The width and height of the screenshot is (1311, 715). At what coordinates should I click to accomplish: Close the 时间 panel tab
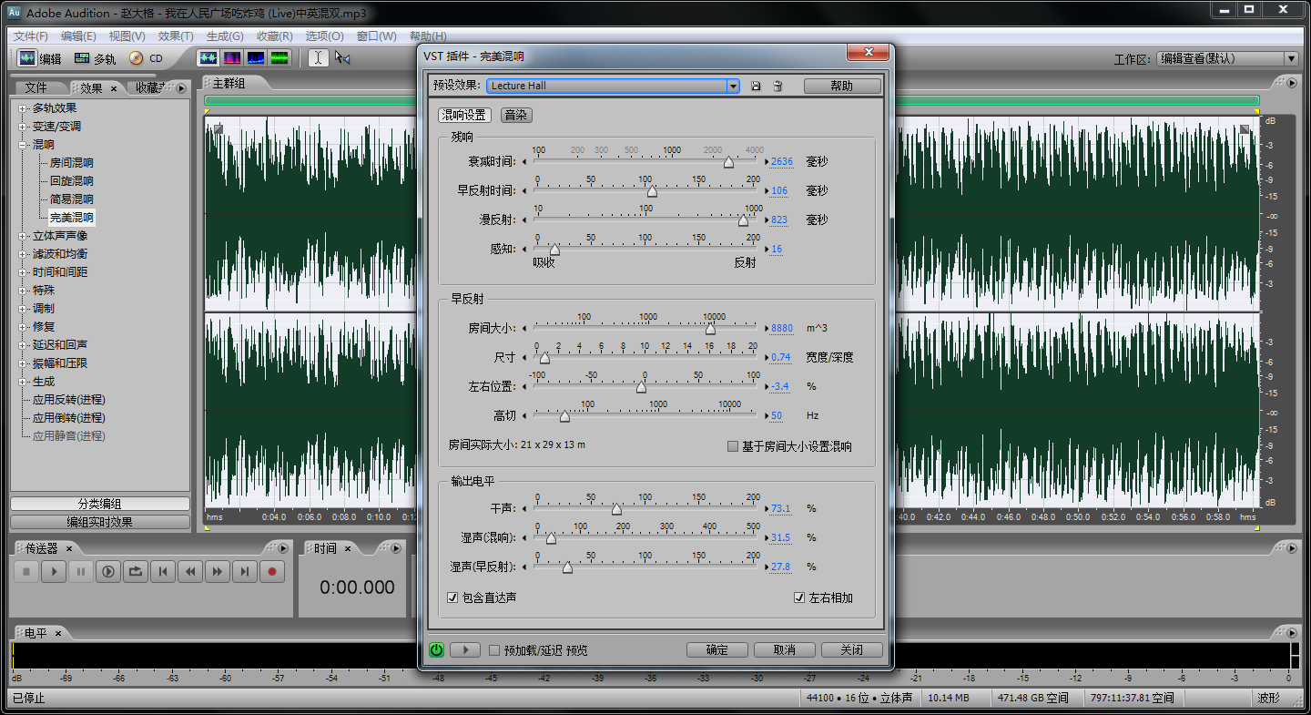[348, 549]
